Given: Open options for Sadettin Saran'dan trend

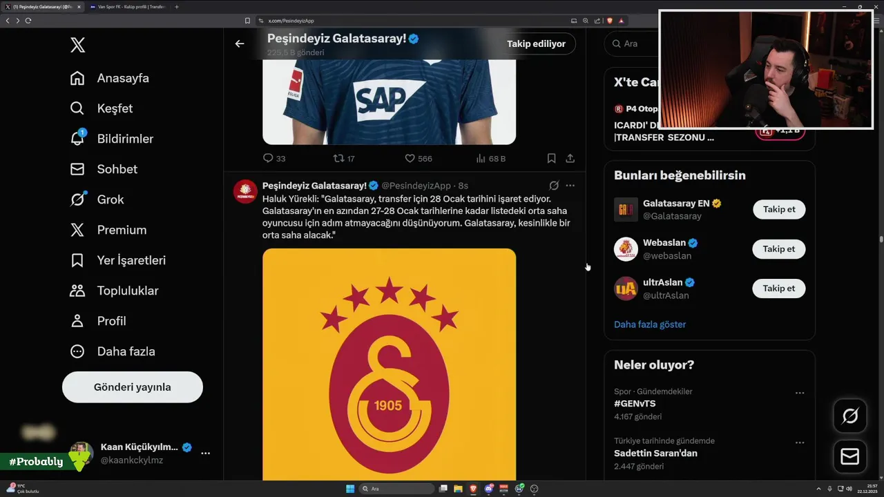Looking at the screenshot, I should [x=799, y=442].
